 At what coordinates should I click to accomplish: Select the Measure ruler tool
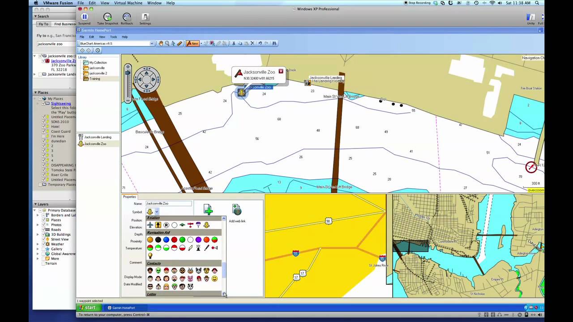click(180, 43)
